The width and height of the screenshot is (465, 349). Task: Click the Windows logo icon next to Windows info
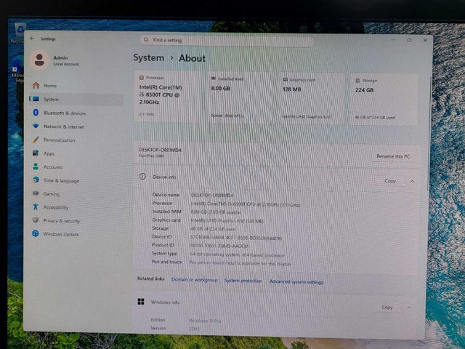click(x=141, y=302)
